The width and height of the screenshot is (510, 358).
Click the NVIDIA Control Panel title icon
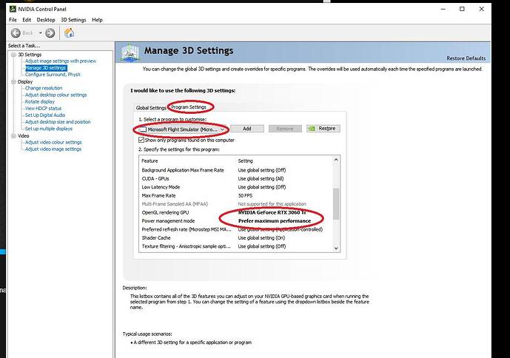pos(13,9)
